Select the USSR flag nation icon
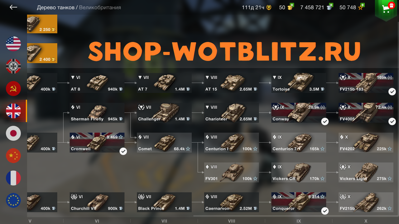The image size is (399, 224). tap(13, 89)
